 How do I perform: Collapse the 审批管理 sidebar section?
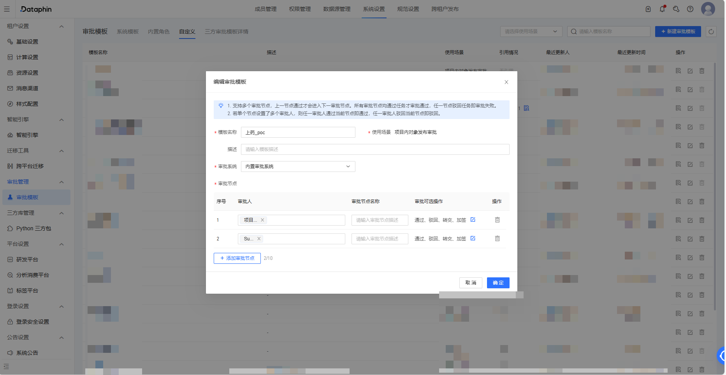(61, 182)
